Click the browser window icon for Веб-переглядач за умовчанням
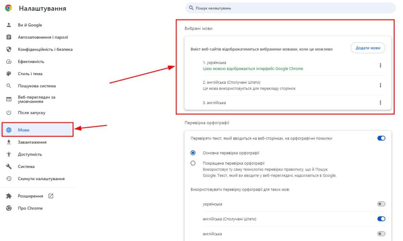403x241 pixels. 9,99
